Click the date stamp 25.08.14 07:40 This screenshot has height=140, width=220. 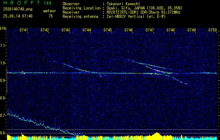point(18,16)
